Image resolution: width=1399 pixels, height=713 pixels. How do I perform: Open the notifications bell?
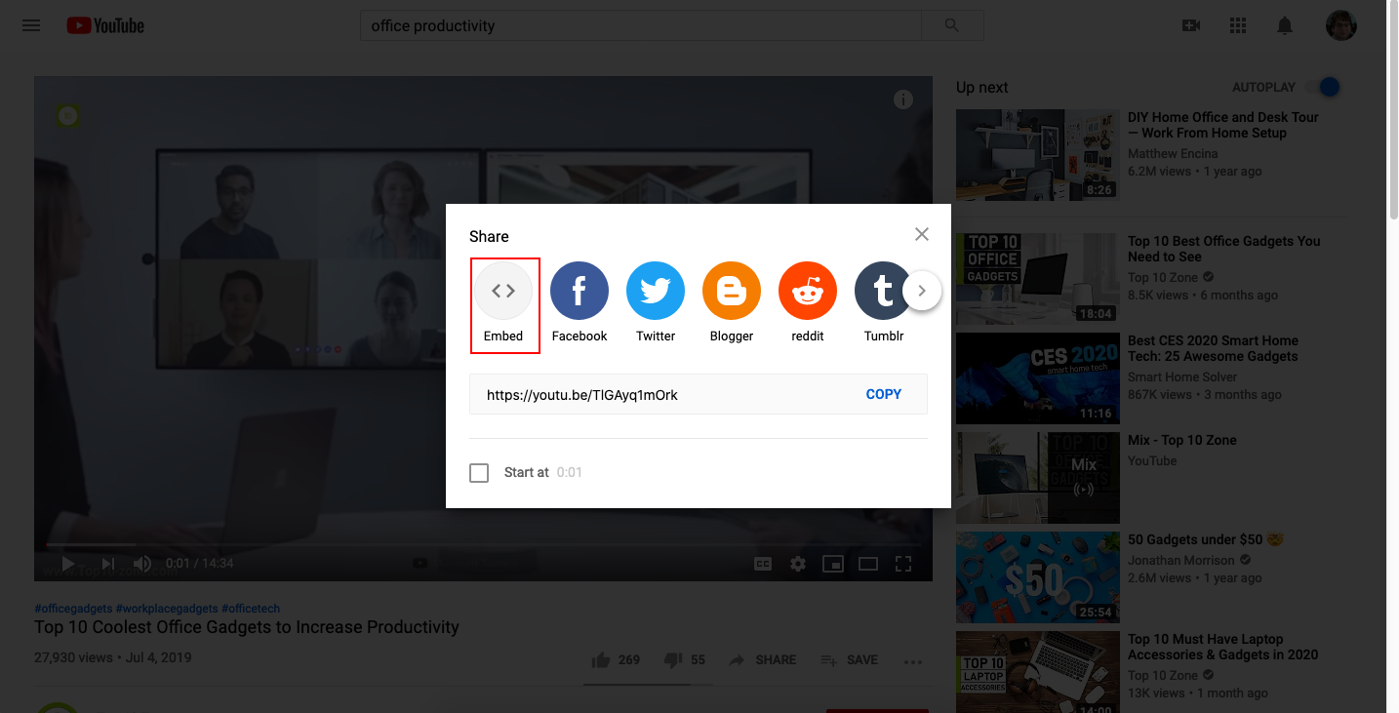coord(1285,25)
